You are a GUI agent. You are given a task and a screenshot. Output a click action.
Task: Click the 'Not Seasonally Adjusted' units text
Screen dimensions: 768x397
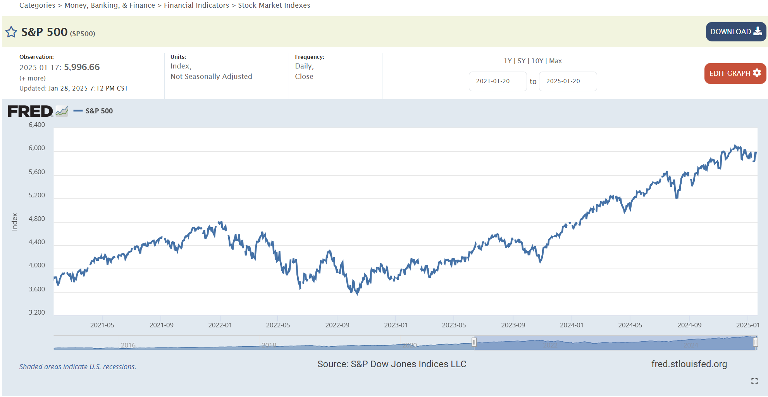coord(211,77)
